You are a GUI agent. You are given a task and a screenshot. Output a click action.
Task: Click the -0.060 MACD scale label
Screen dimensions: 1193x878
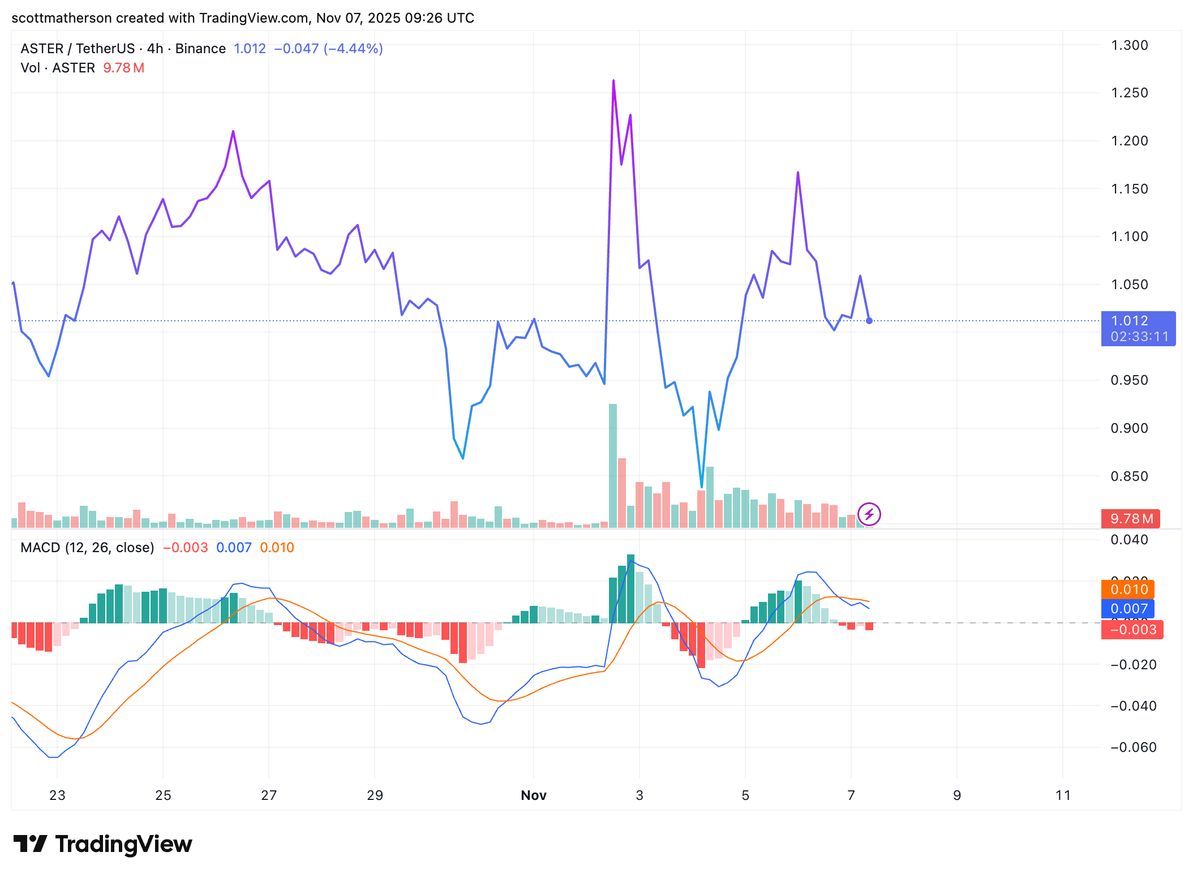tap(1132, 747)
